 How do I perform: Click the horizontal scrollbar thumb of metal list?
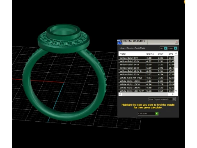coord(145,94)
